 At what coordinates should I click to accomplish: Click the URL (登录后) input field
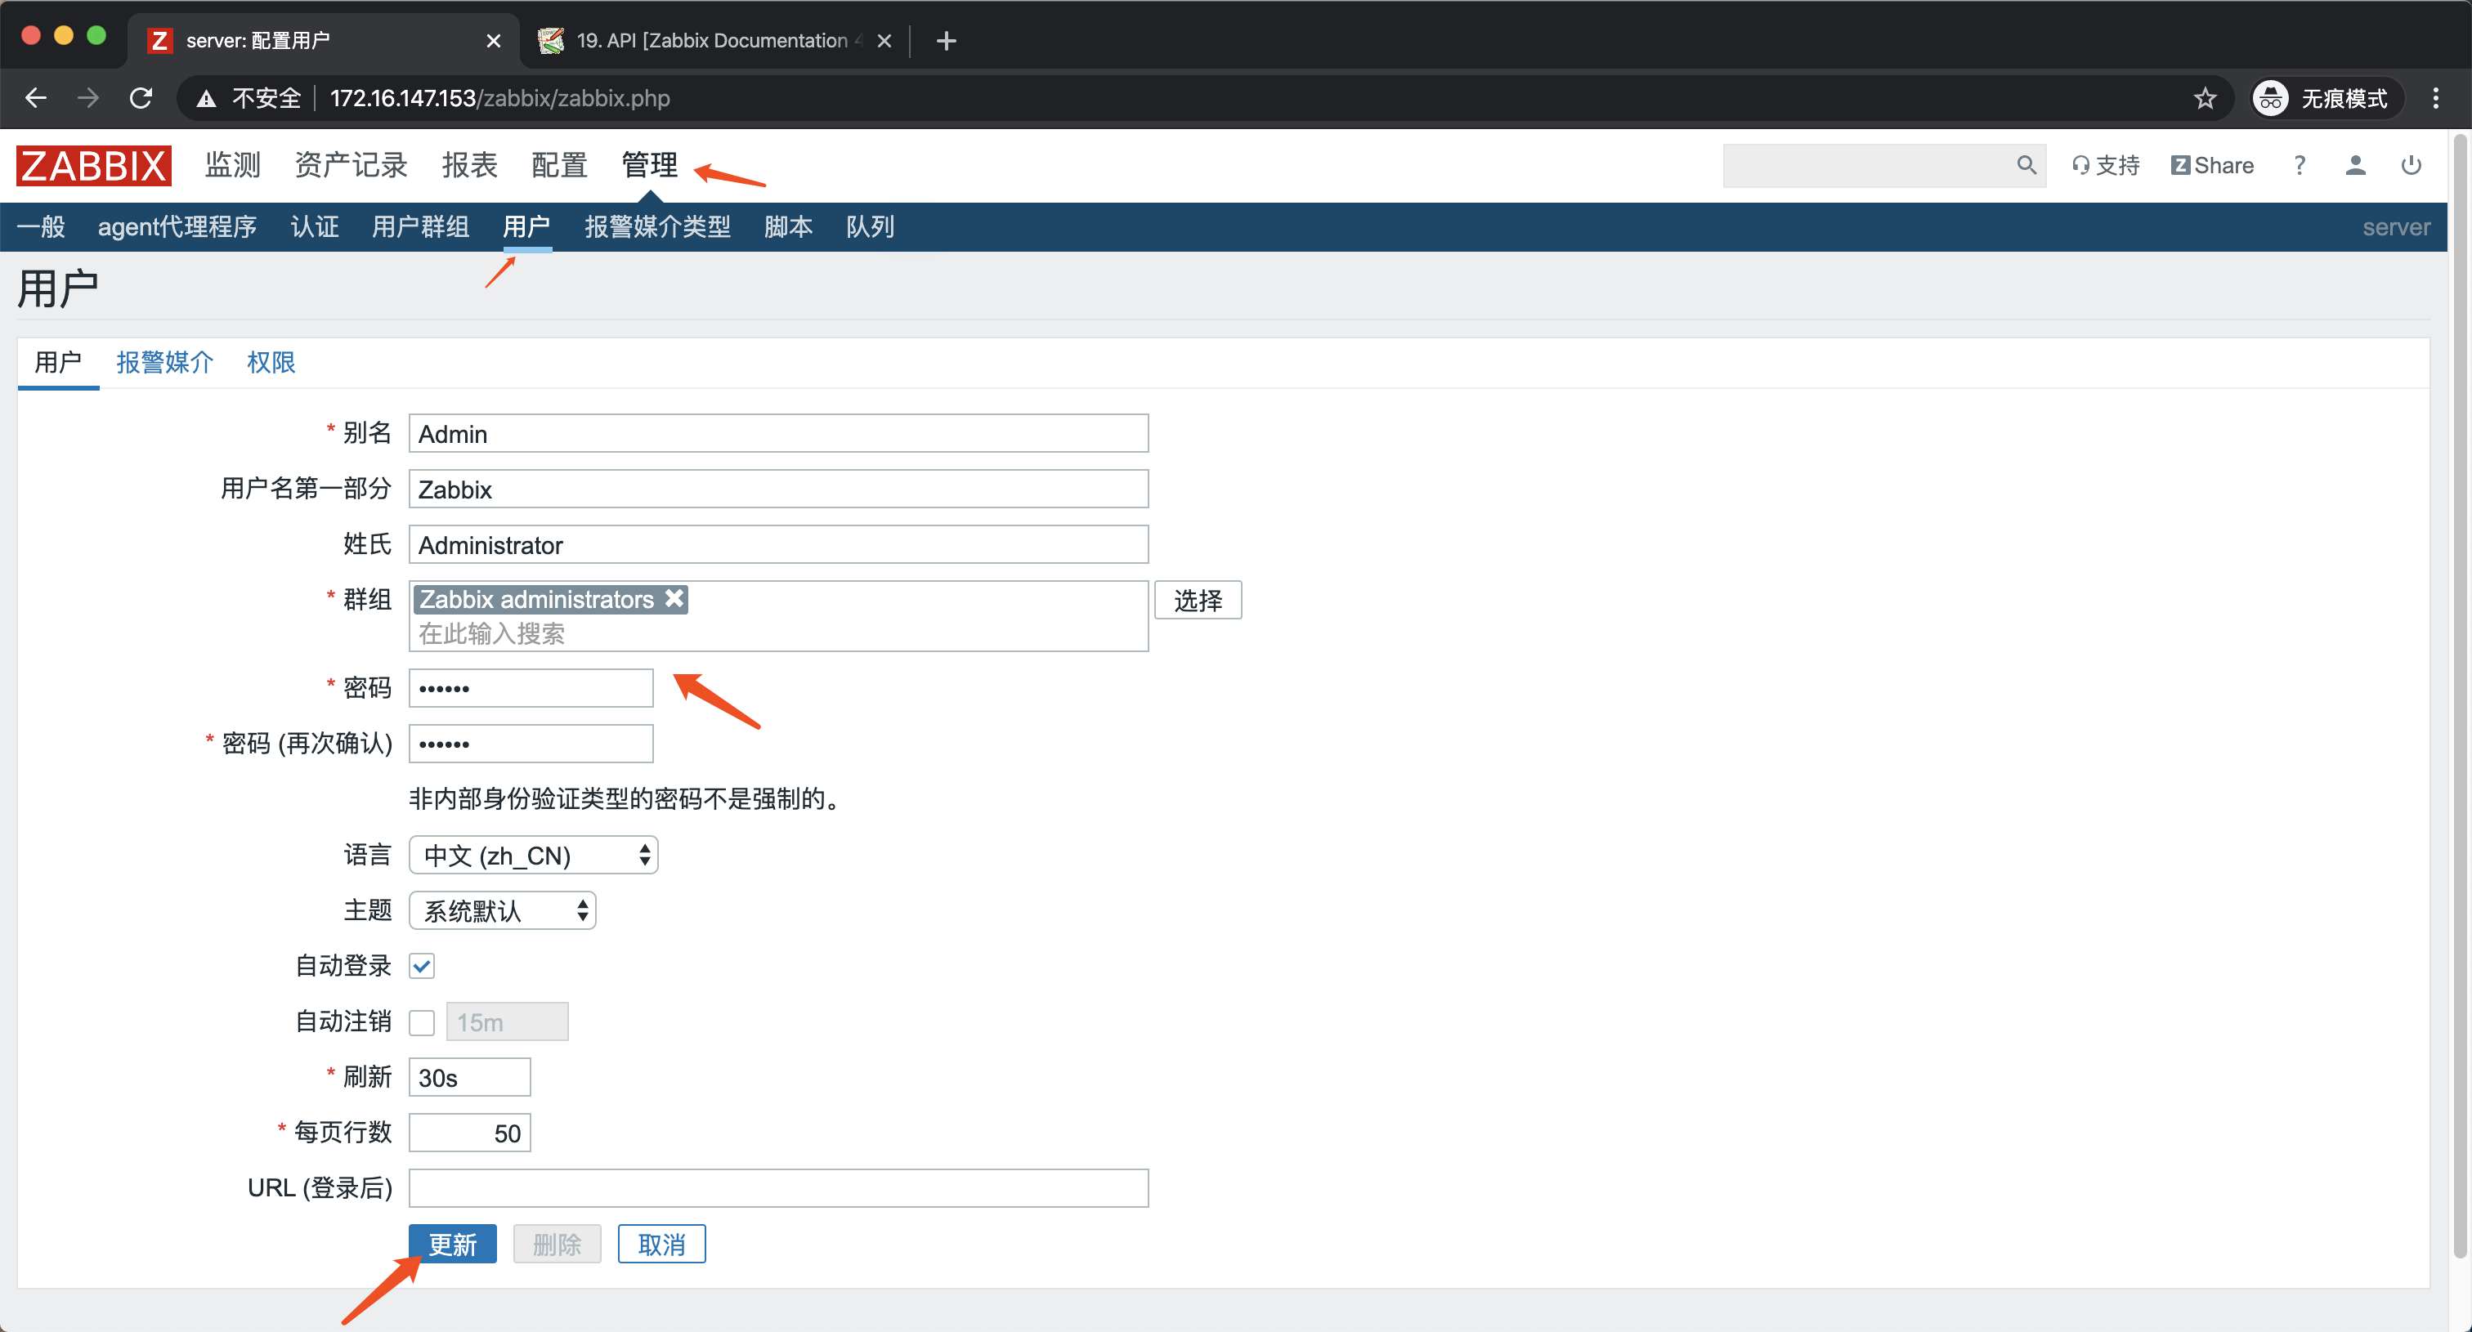pyautogui.click(x=778, y=1187)
